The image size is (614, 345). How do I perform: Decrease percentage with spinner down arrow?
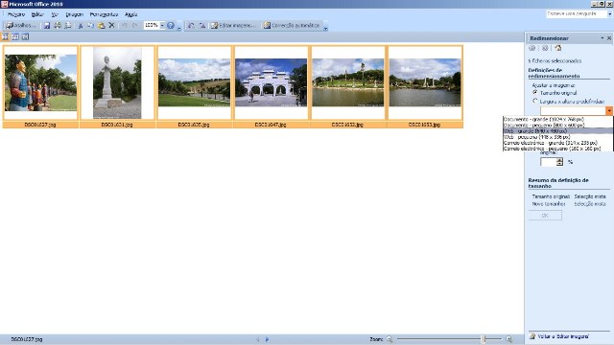tap(559, 164)
